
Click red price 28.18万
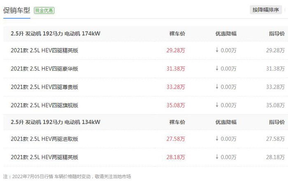tap(176, 157)
